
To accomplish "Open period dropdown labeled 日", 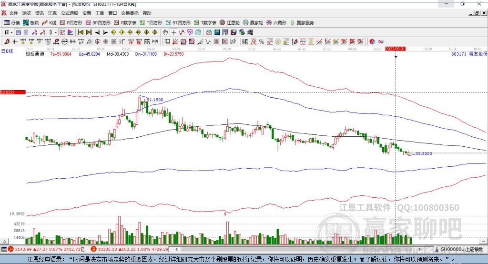I will [x=9, y=32].
